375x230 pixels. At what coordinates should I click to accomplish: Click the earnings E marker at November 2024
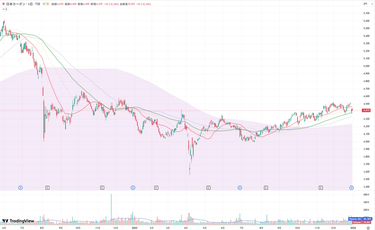click(x=102, y=187)
